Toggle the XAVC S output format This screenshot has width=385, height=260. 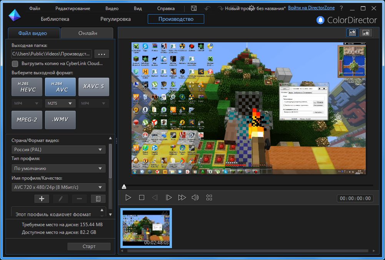[x=93, y=87]
